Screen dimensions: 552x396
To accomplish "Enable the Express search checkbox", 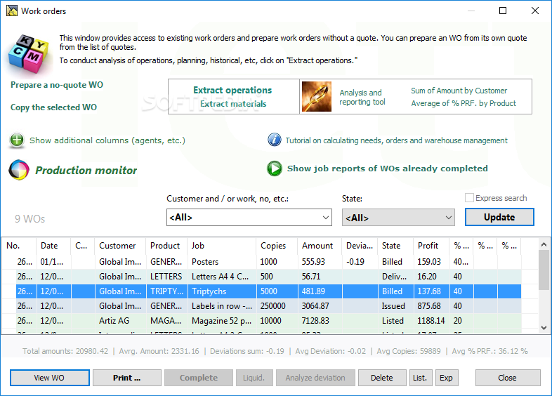I will pos(469,198).
